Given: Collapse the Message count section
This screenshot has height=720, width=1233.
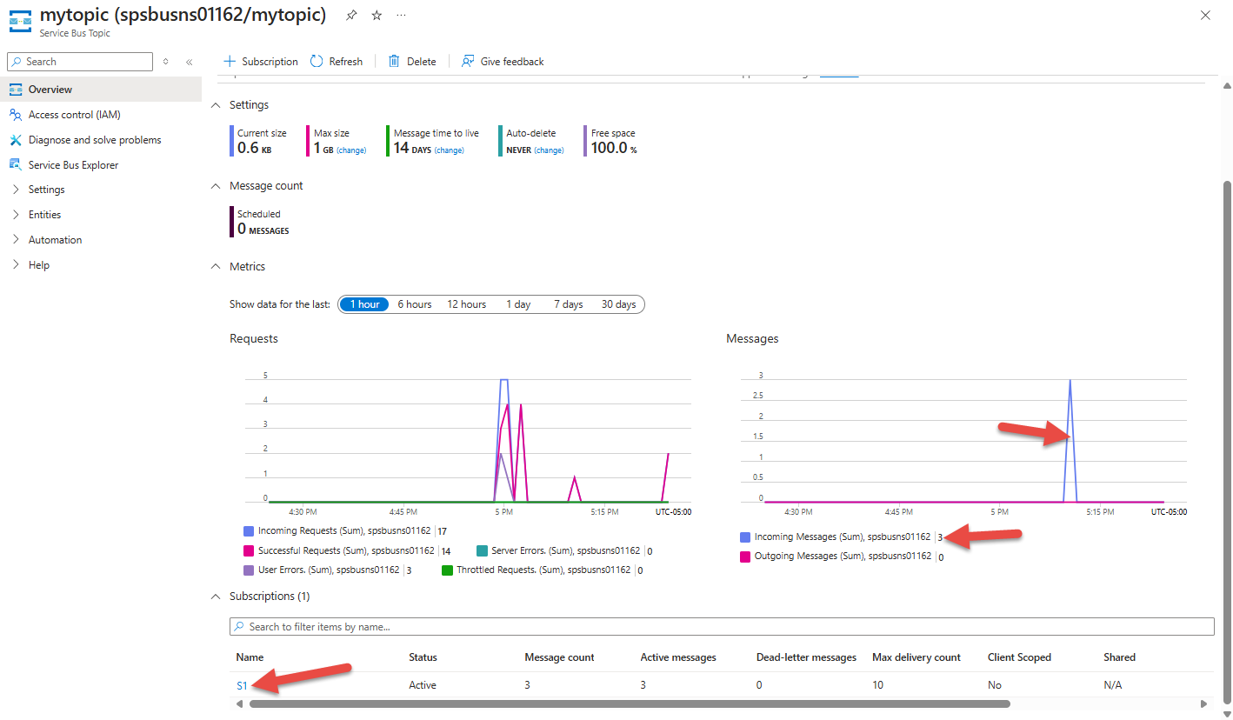Looking at the screenshot, I should [217, 186].
